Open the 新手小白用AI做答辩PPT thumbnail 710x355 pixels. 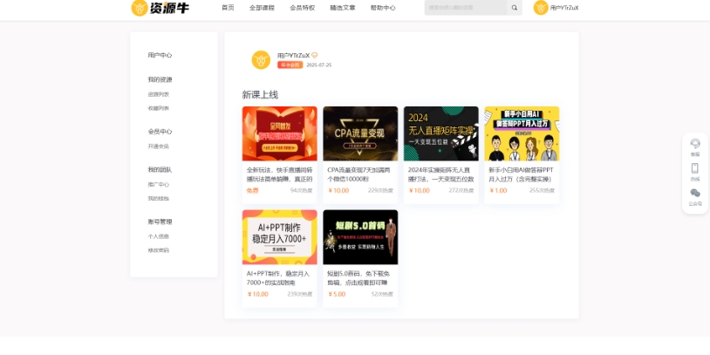click(x=522, y=133)
